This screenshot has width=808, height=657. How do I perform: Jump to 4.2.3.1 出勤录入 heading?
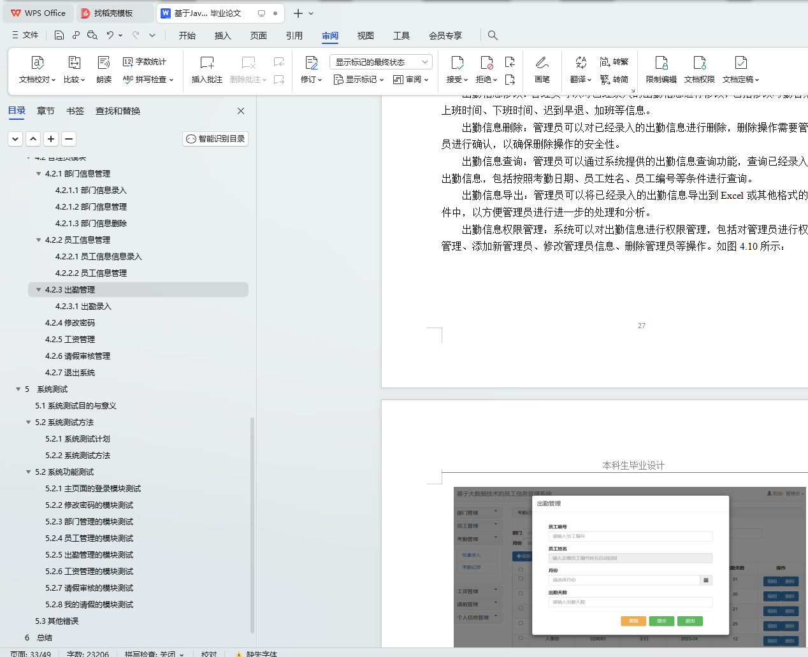point(83,306)
